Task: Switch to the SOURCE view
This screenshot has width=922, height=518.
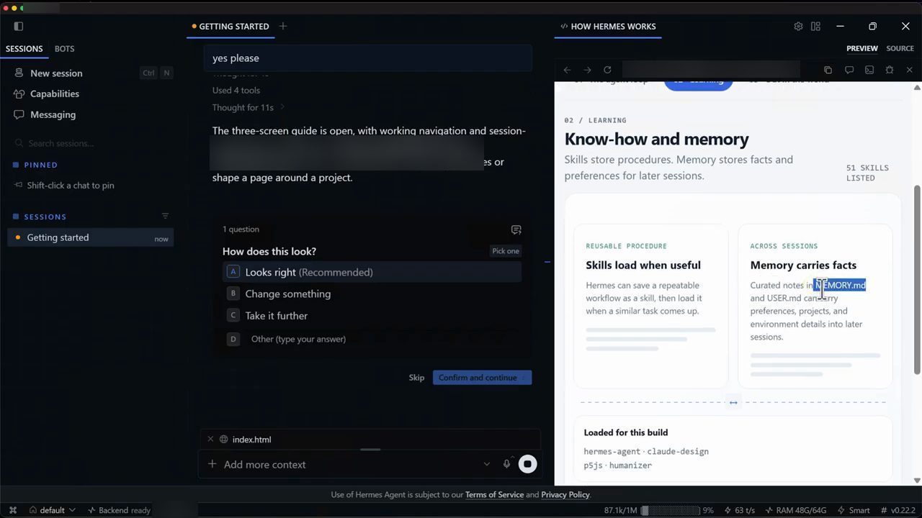Action: [900, 48]
